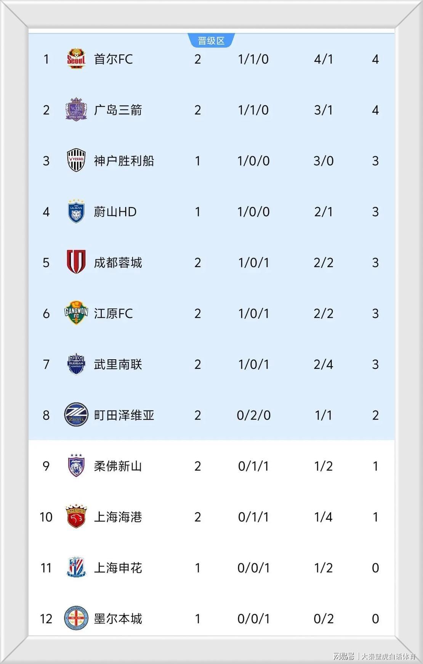Click the Sanfrecce Hiroshima purple crest

coord(76,110)
